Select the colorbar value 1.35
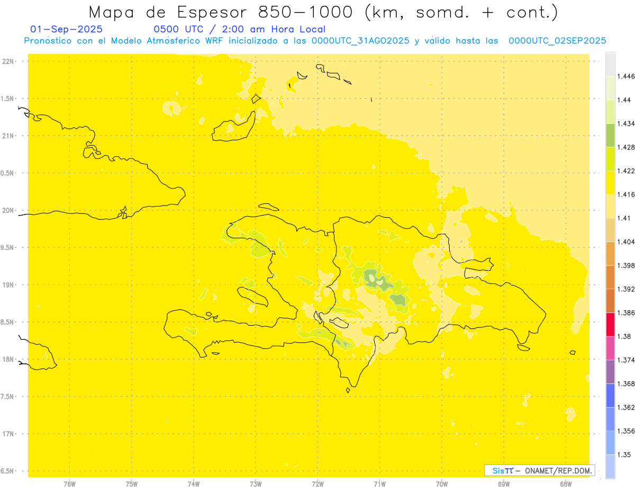 (x=624, y=454)
